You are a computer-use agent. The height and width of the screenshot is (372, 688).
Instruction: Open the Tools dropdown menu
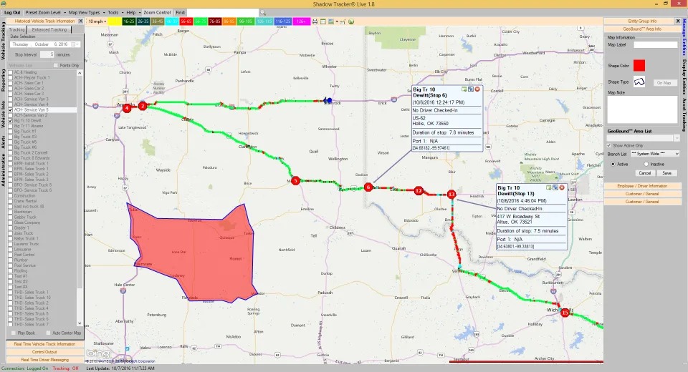coord(115,13)
